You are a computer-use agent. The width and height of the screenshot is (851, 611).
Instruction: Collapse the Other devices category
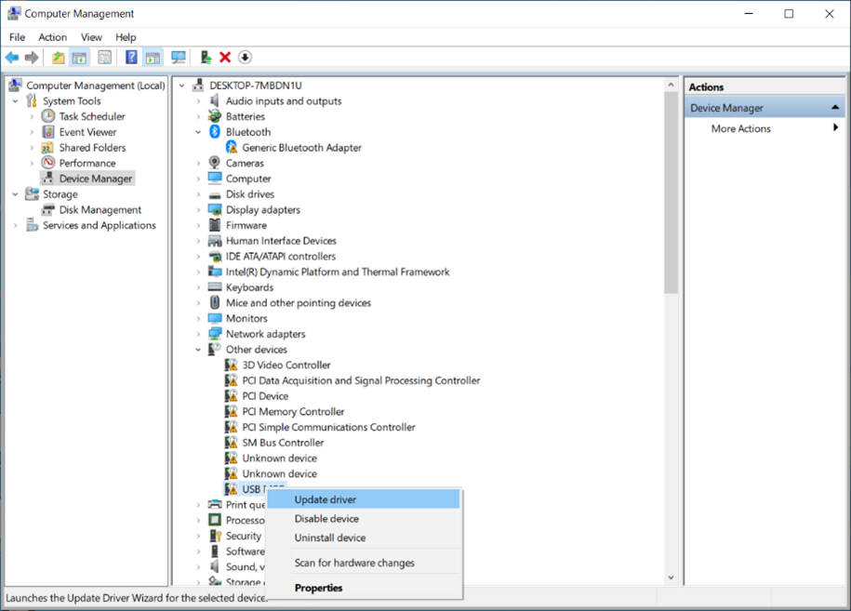pos(198,350)
